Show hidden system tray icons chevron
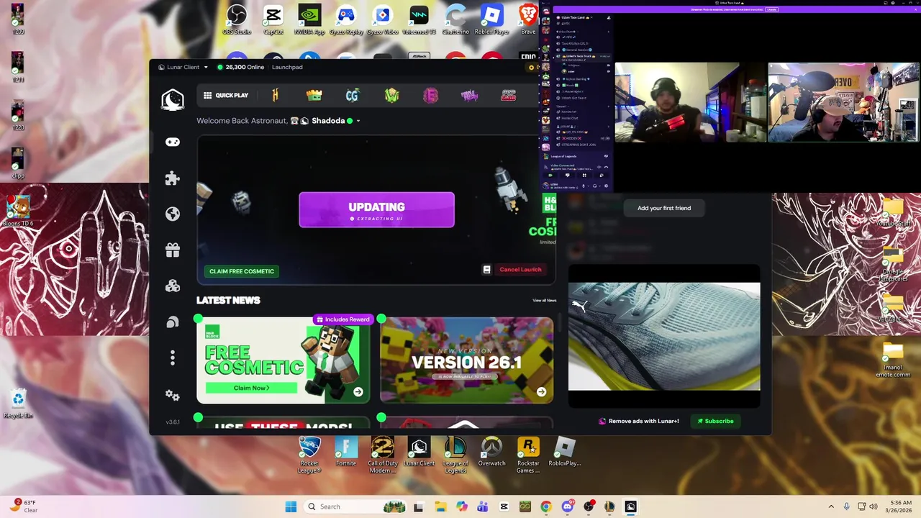Screen dimensions: 921x518 pos(831,506)
